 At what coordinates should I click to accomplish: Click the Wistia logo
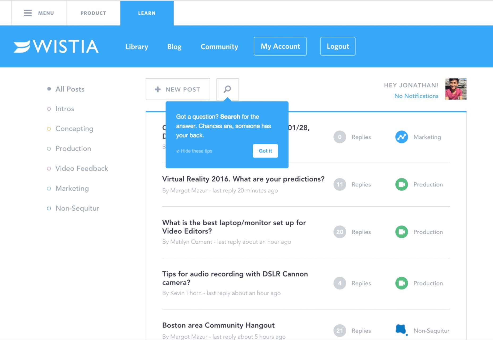pos(56,46)
